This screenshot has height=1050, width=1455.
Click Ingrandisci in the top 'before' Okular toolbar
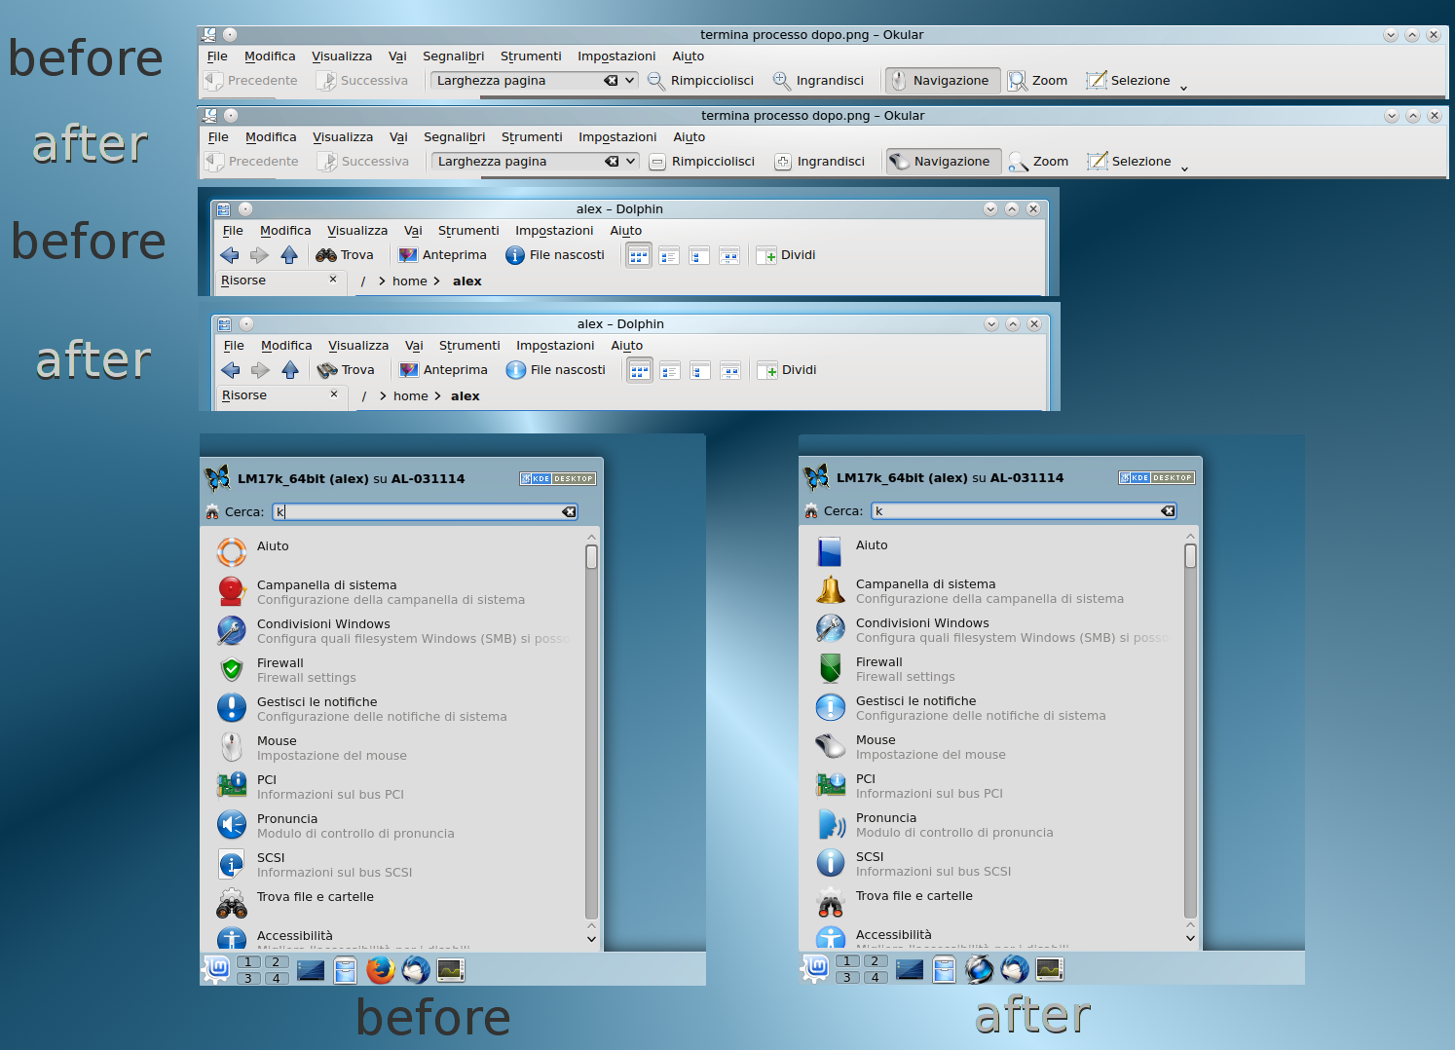(x=818, y=81)
